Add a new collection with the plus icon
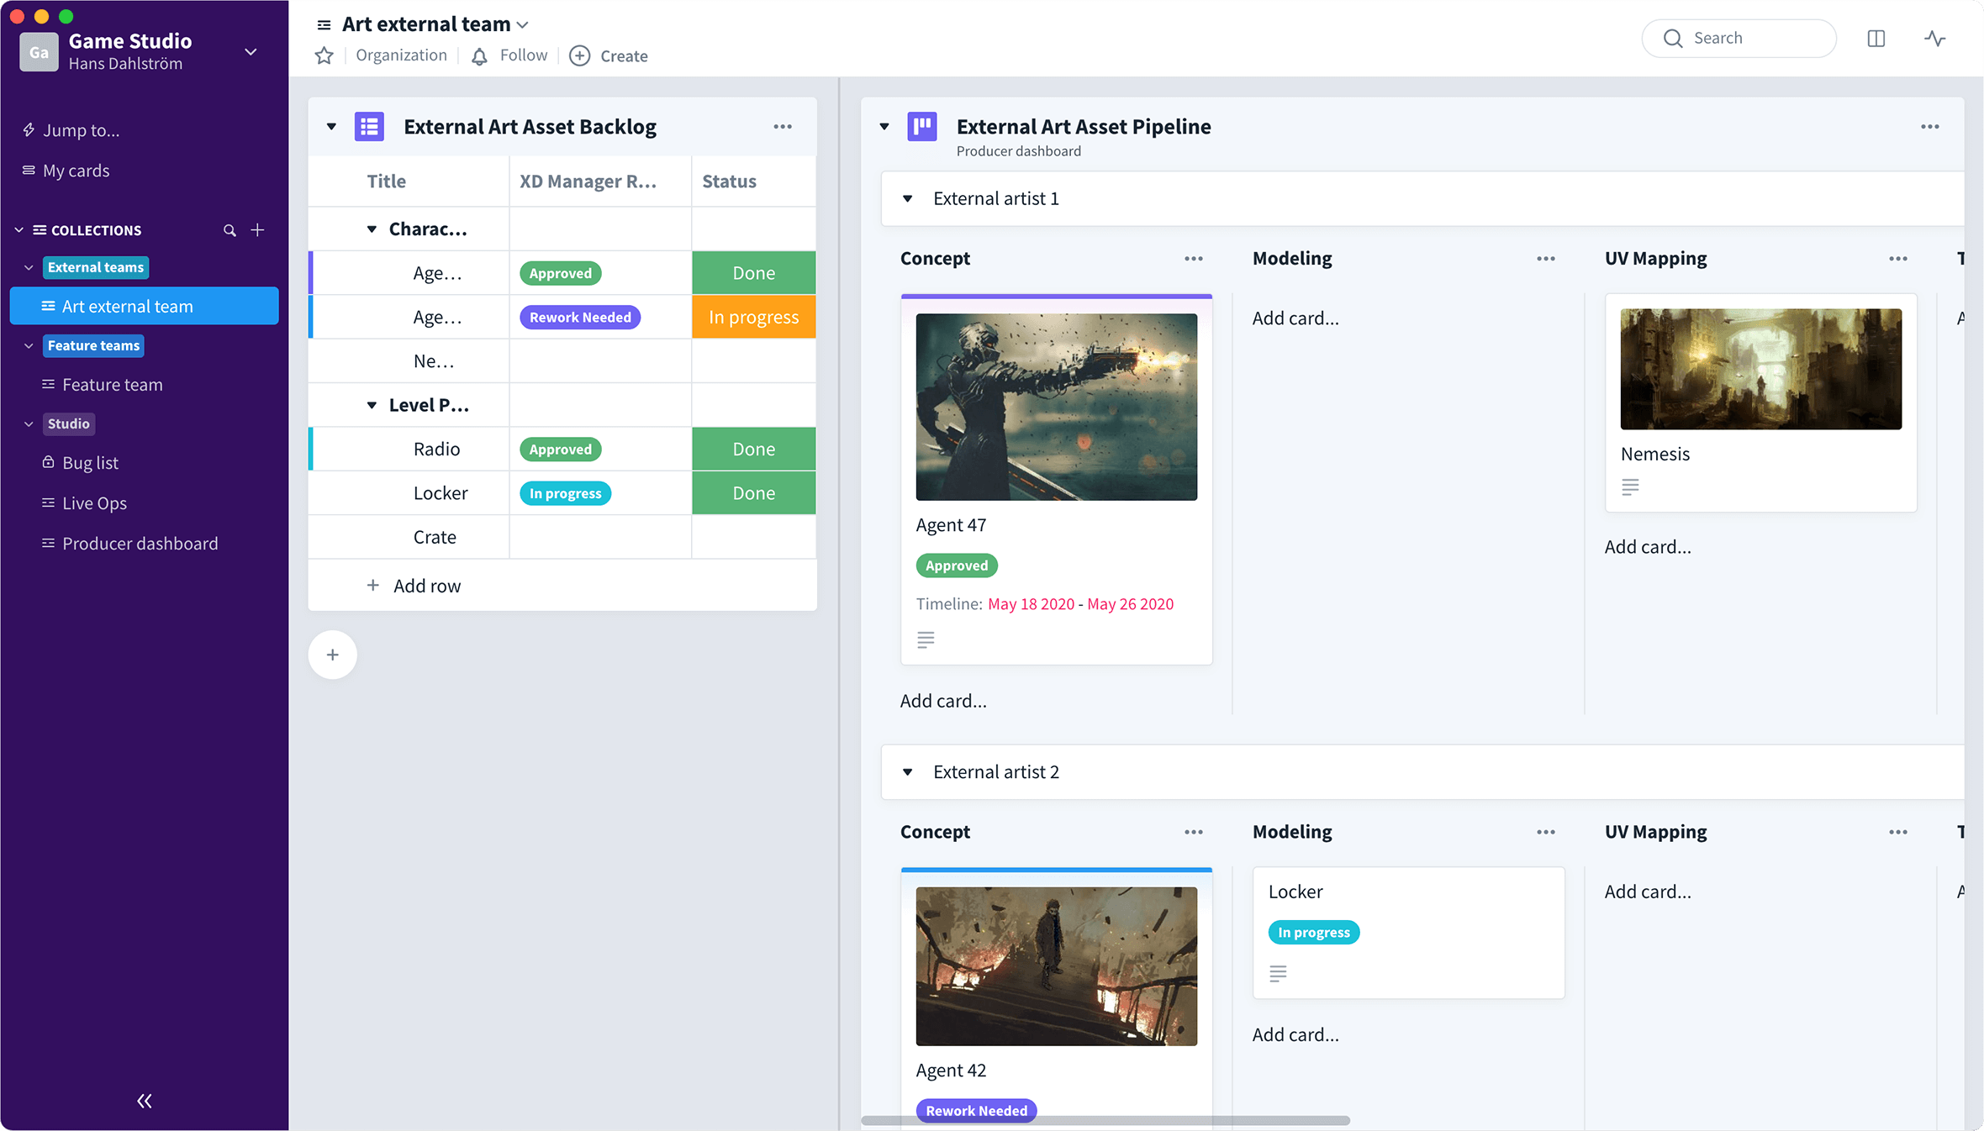1984x1131 pixels. 257,229
